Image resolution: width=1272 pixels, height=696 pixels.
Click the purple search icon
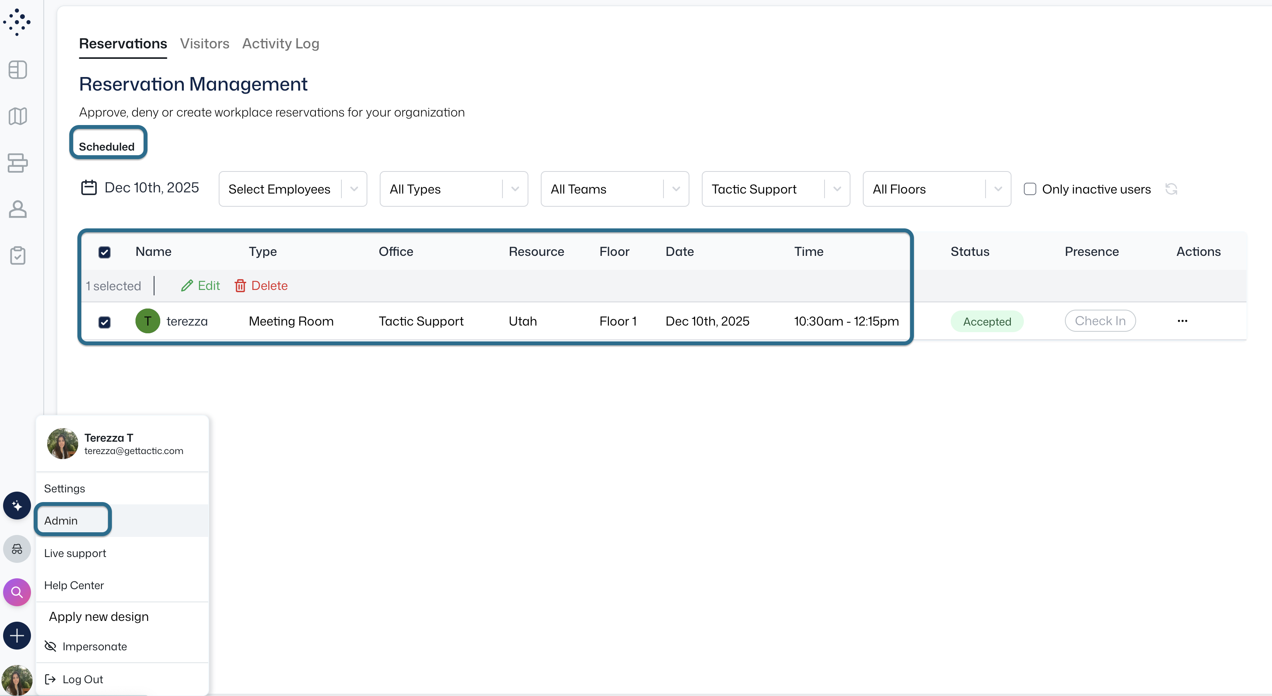point(17,592)
